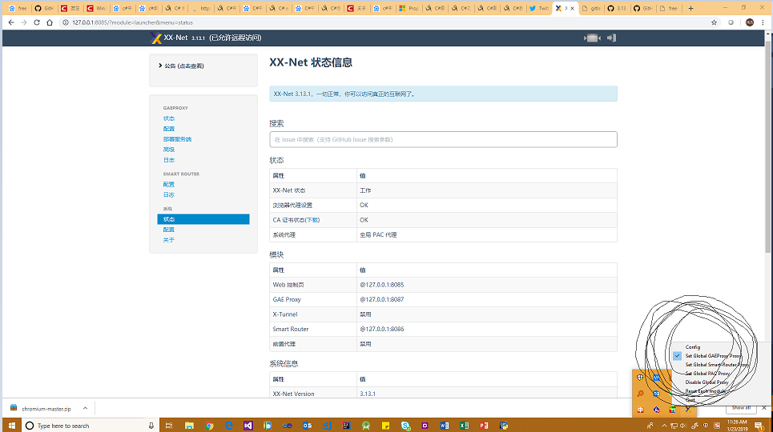Click the Cortana microphone icon in the search box

pyautogui.click(x=151, y=425)
